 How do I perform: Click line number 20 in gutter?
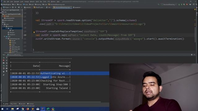point(25,35)
